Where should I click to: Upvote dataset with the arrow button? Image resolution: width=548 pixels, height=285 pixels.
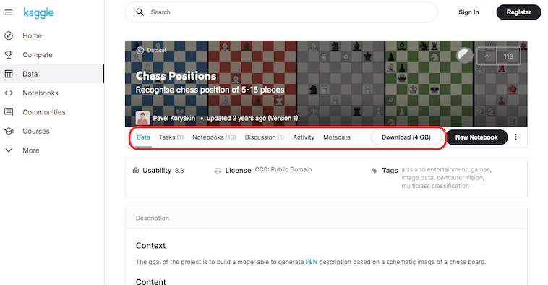[487, 56]
